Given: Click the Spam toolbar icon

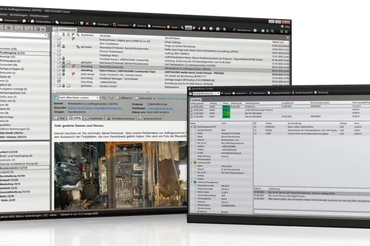Looking at the screenshot, I should (x=168, y=27).
